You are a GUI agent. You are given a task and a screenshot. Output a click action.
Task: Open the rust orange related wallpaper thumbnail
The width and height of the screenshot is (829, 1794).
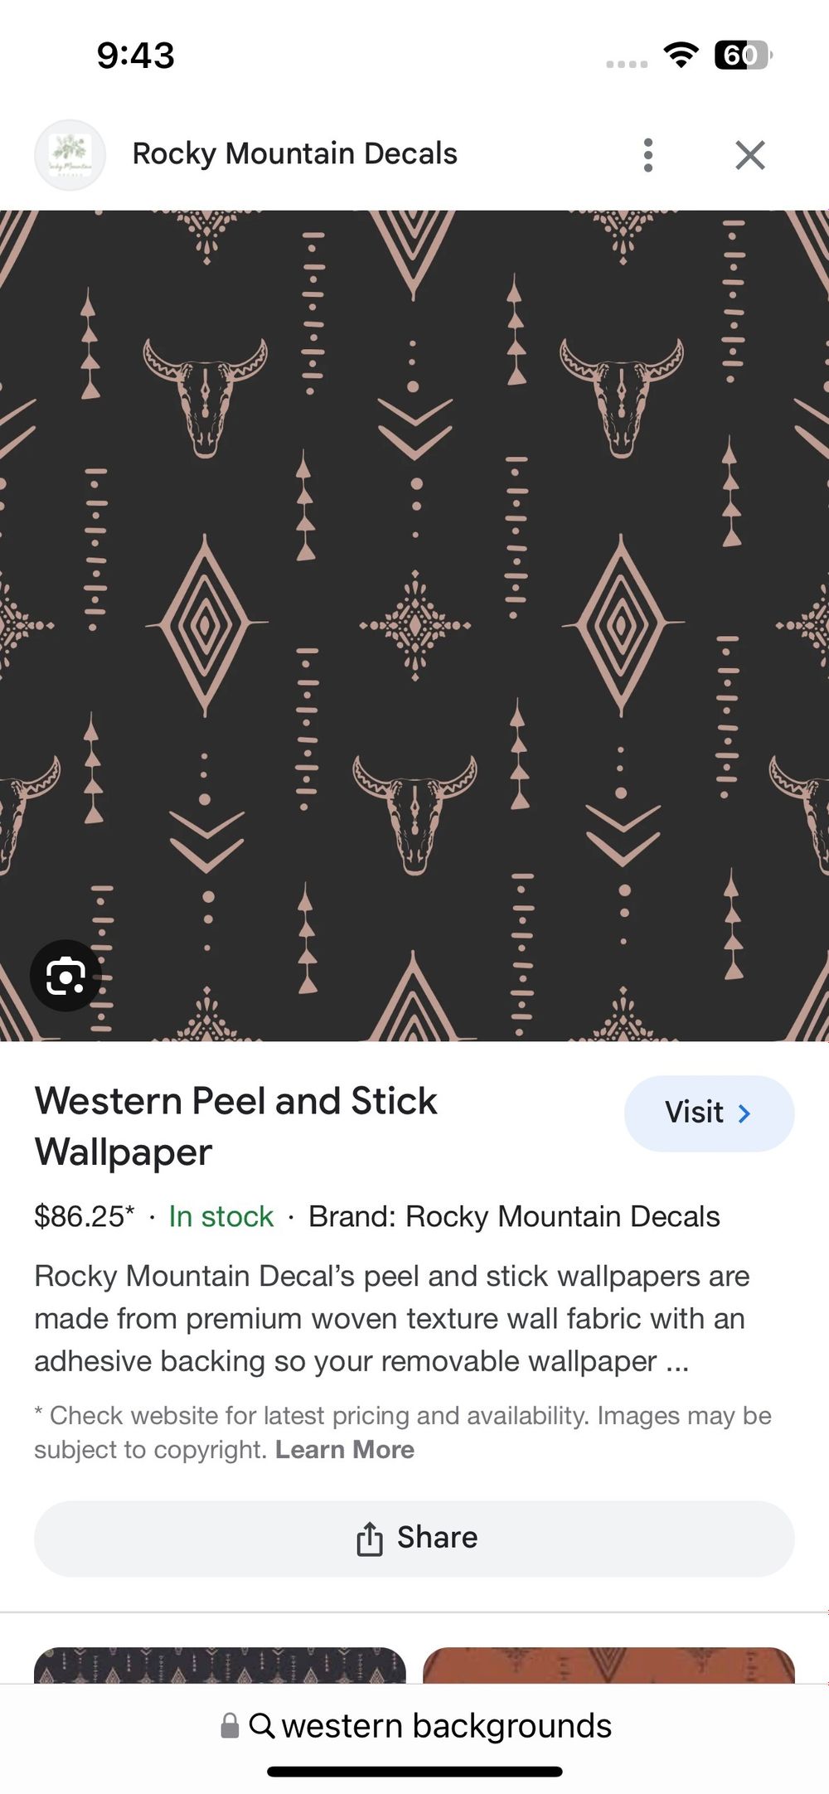(608, 1666)
